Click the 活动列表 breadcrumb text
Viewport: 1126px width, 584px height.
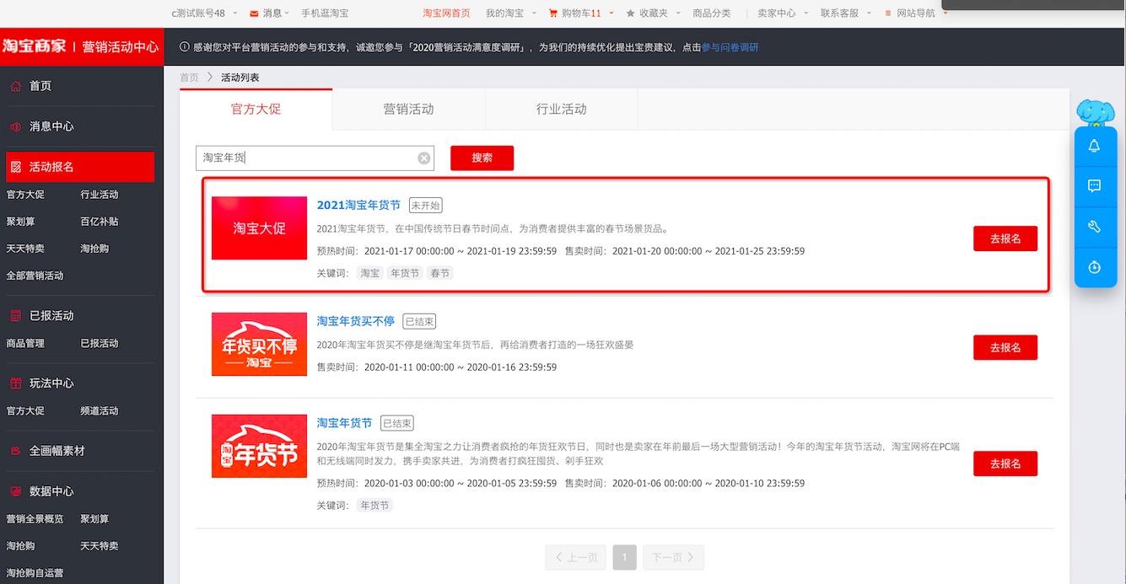click(x=240, y=78)
